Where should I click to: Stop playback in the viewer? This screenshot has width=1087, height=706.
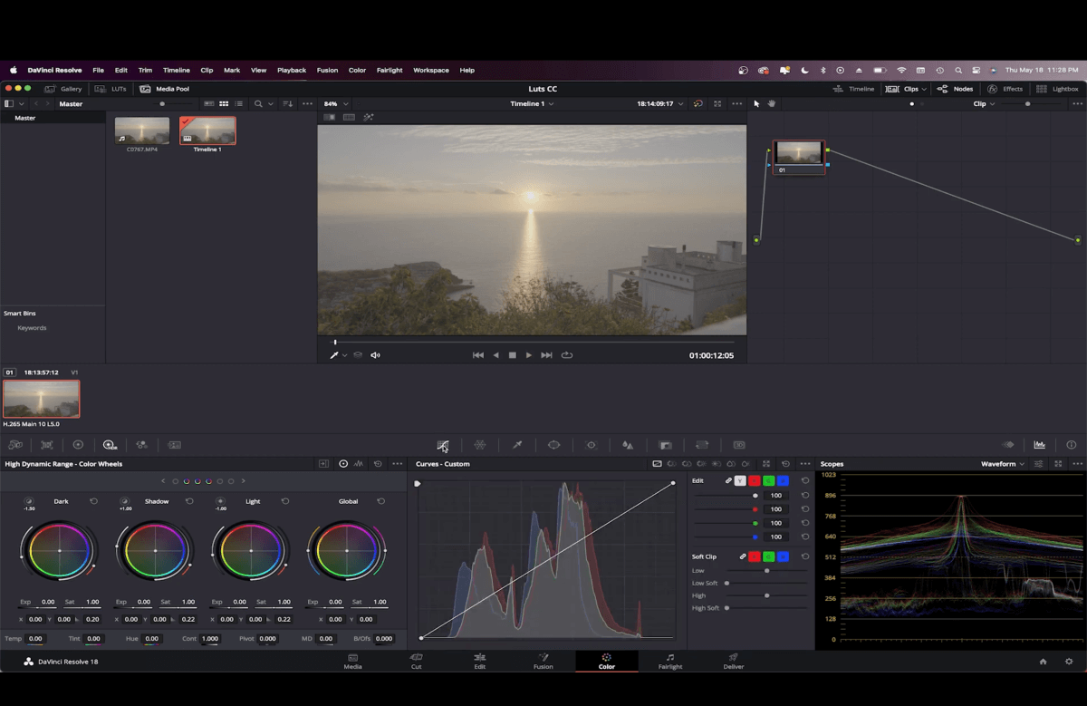pyautogui.click(x=512, y=355)
